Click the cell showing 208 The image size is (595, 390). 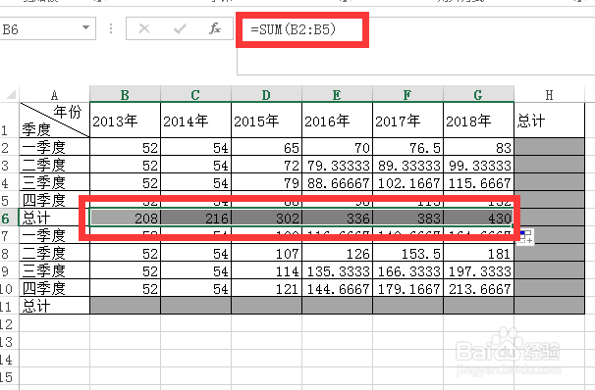click(125, 218)
